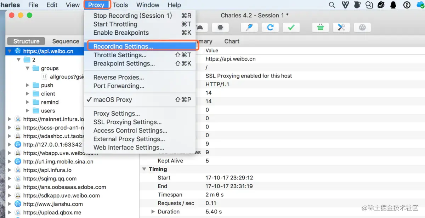
Task: Select the https://mainnet.infura.io host row
Action: point(45,119)
